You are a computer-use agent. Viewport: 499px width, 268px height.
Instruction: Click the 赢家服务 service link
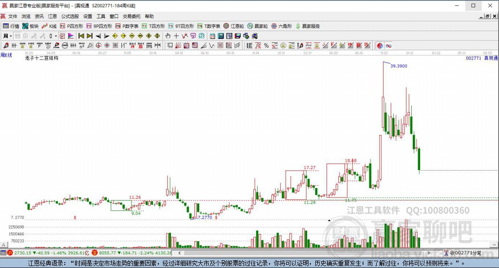coord(307,26)
